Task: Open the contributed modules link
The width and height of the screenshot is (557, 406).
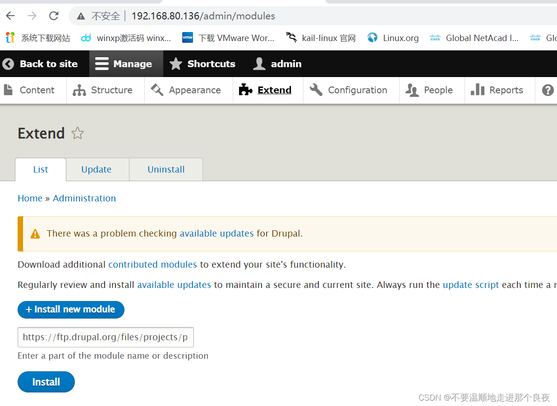Action: [x=152, y=265]
